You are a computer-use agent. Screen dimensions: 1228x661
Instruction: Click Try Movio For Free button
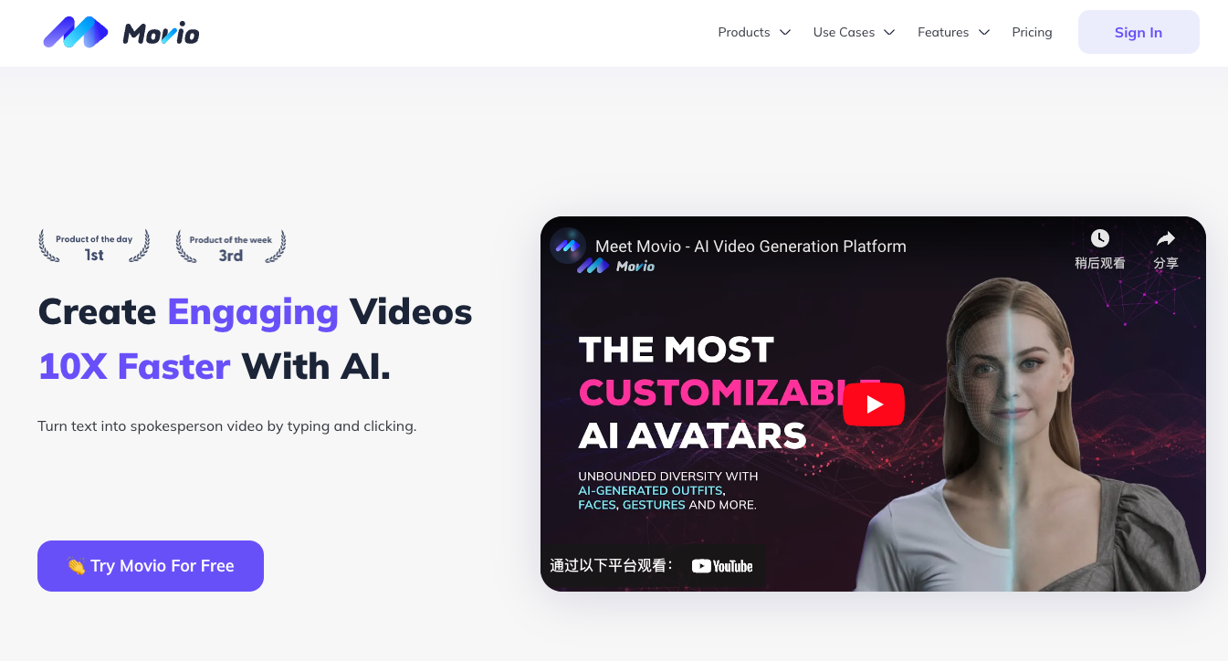(151, 566)
